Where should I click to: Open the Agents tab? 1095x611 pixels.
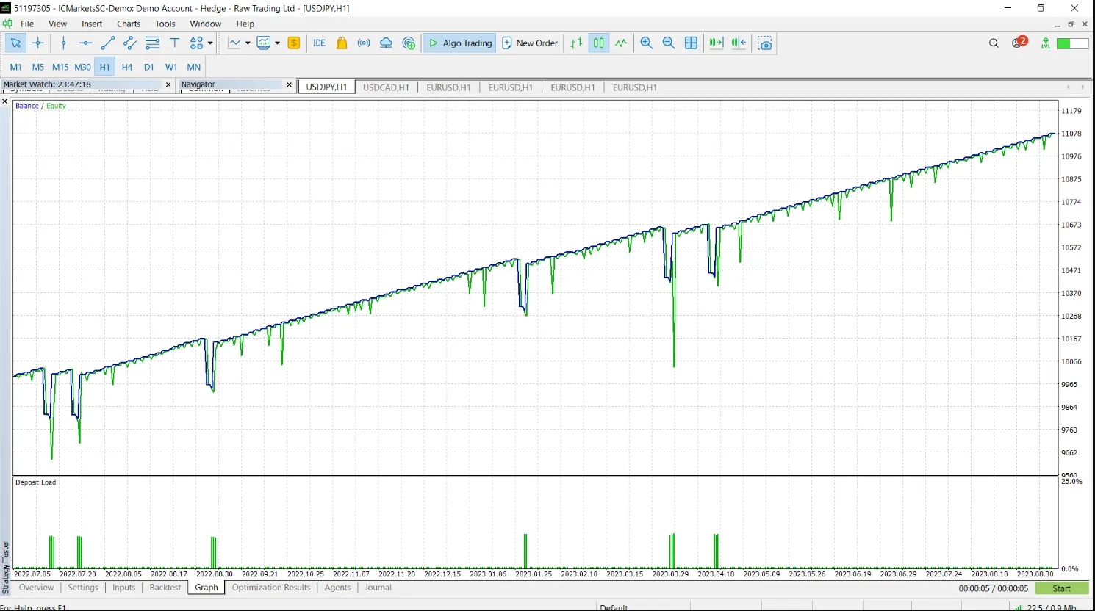coord(337,587)
